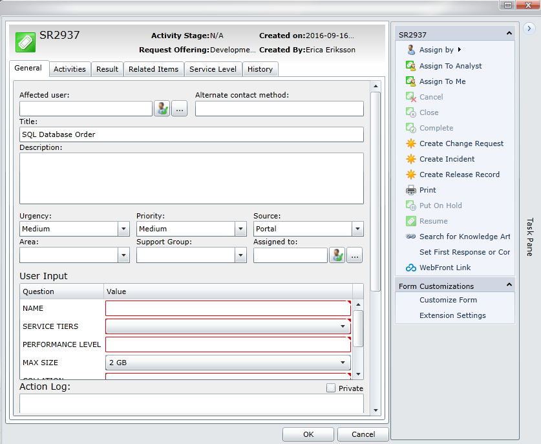Click the OK button
The height and width of the screenshot is (444, 541).
click(x=308, y=434)
